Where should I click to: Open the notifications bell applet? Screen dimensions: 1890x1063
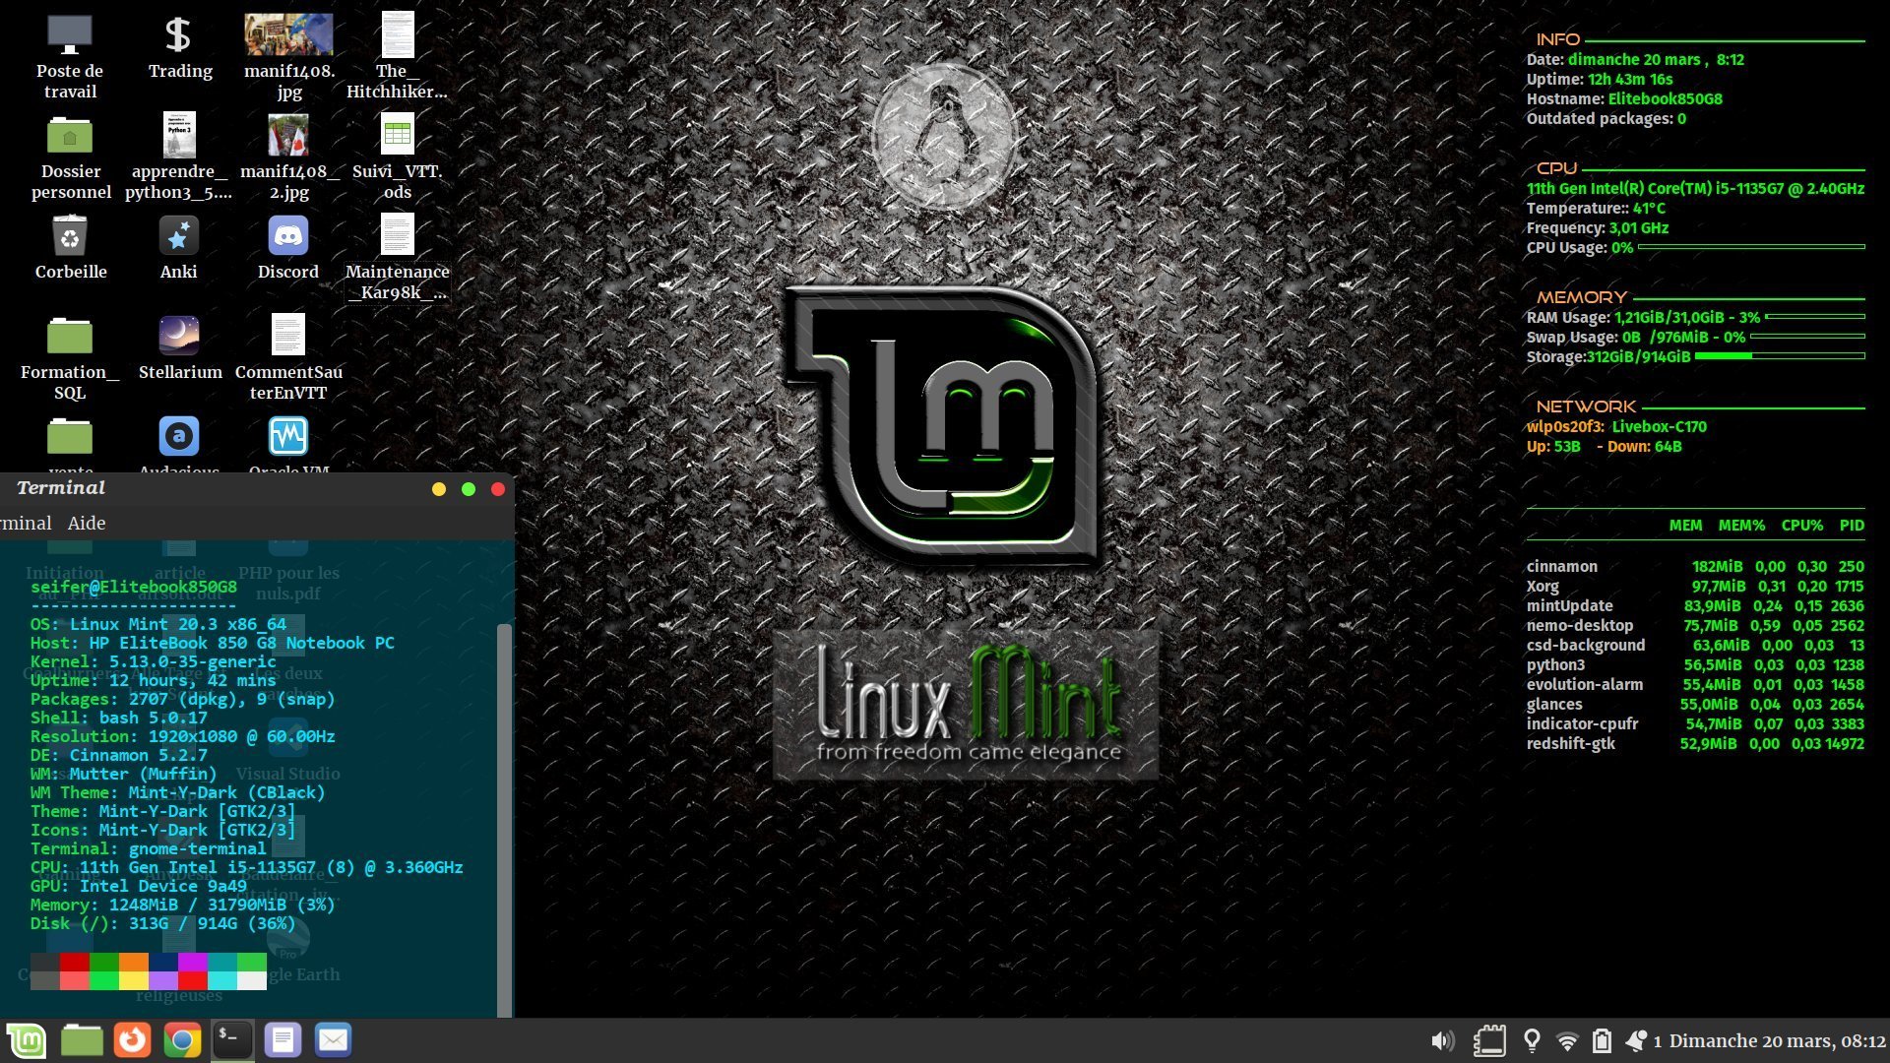pyautogui.click(x=1636, y=1040)
